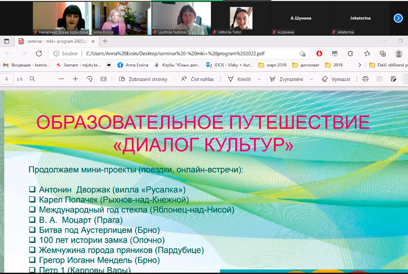This screenshot has width=408, height=274.
Task: Print the PDF document
Action: (x=366, y=79)
